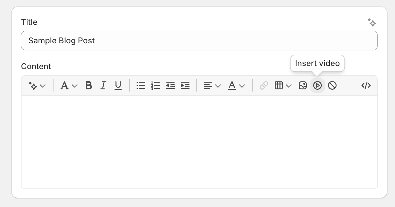
Task: Expand the insert table dropdown
Action: pos(283,85)
